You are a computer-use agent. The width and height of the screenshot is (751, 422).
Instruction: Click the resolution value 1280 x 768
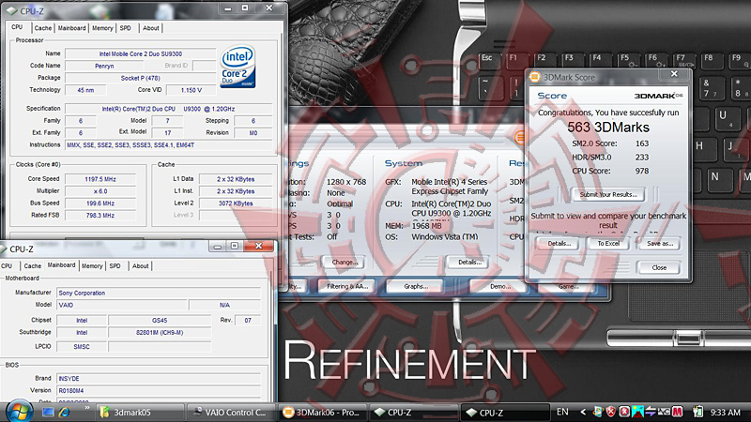[346, 182]
